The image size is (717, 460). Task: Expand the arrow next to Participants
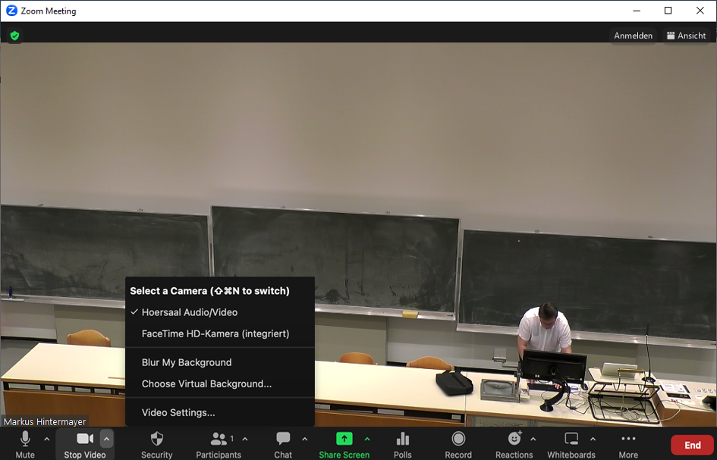tap(245, 440)
